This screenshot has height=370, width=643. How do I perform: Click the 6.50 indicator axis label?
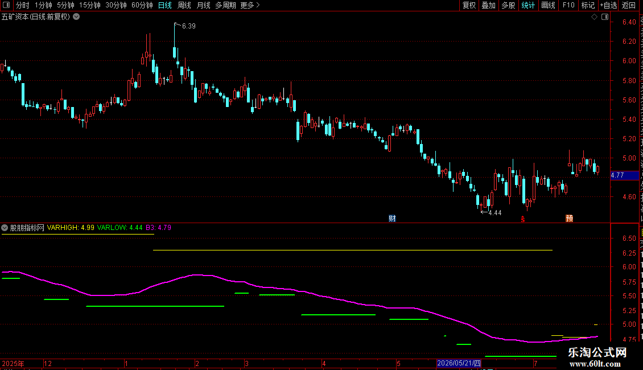pos(629,239)
